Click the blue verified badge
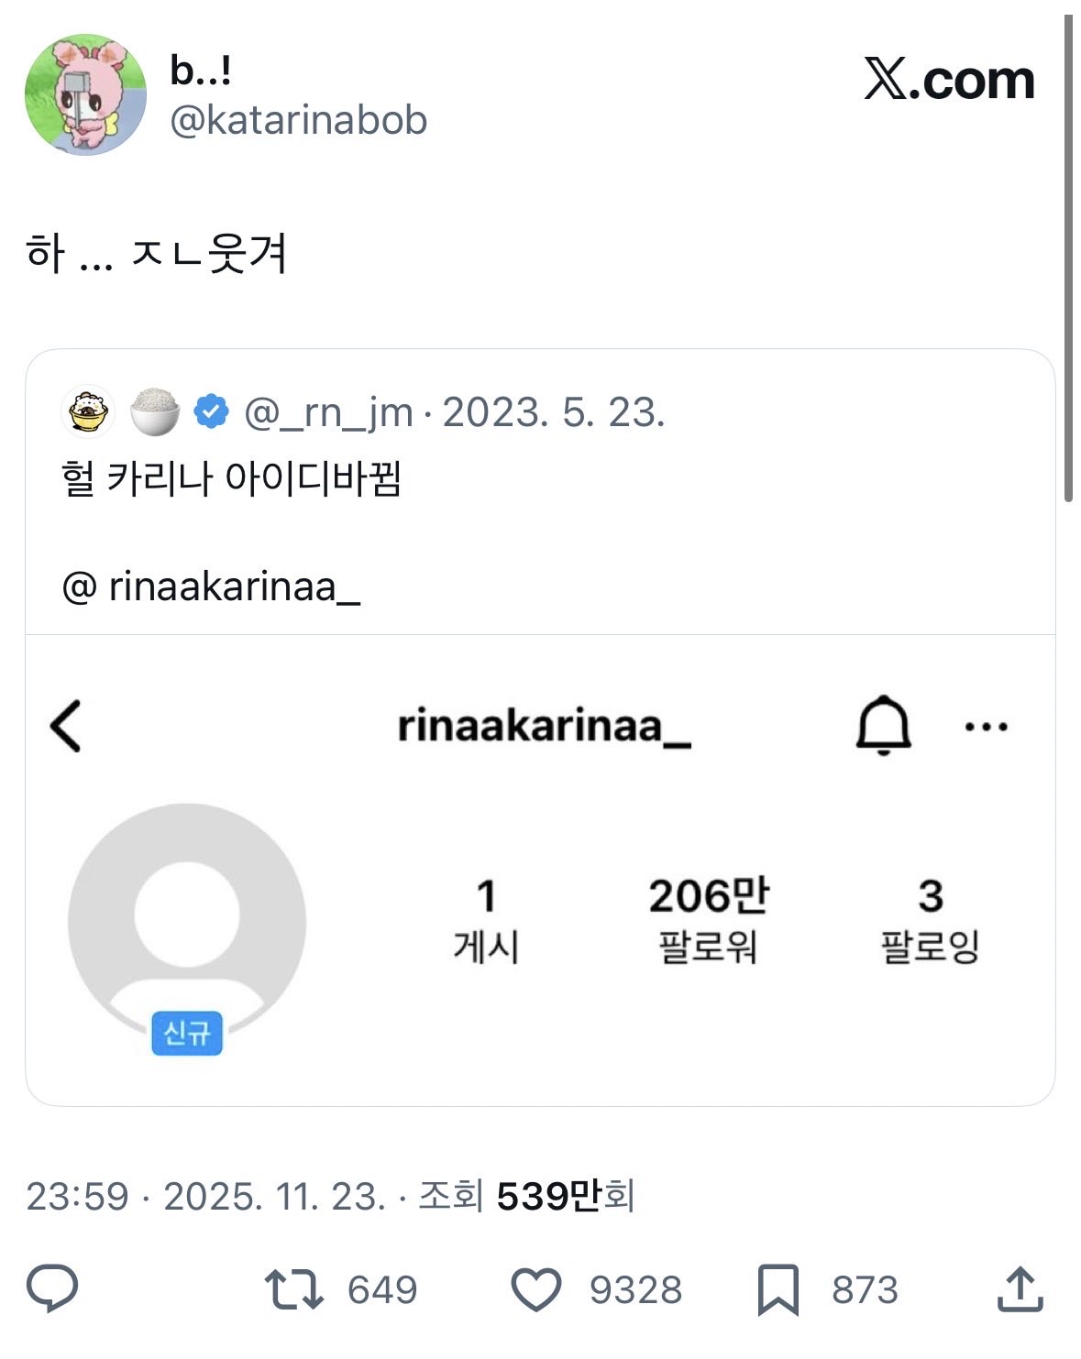 212,412
